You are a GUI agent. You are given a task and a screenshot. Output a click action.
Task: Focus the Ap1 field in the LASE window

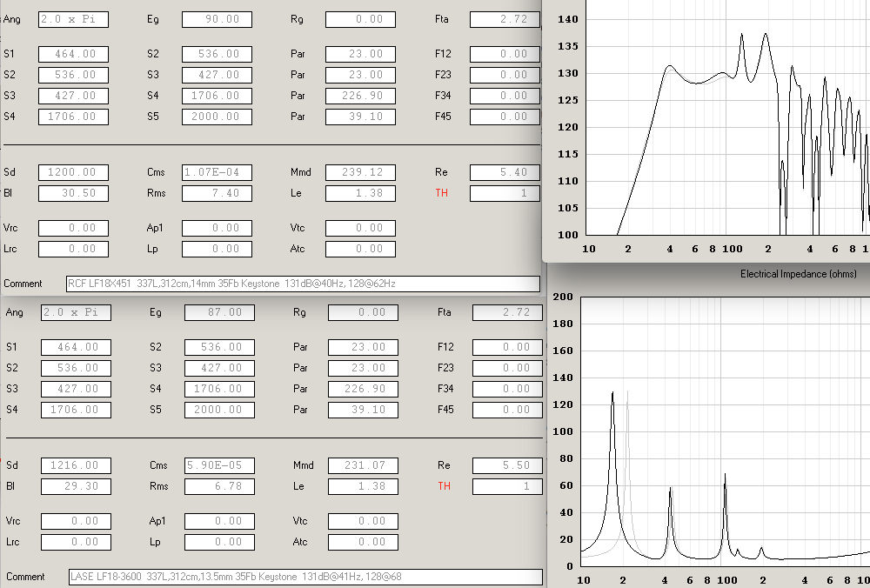pos(220,522)
